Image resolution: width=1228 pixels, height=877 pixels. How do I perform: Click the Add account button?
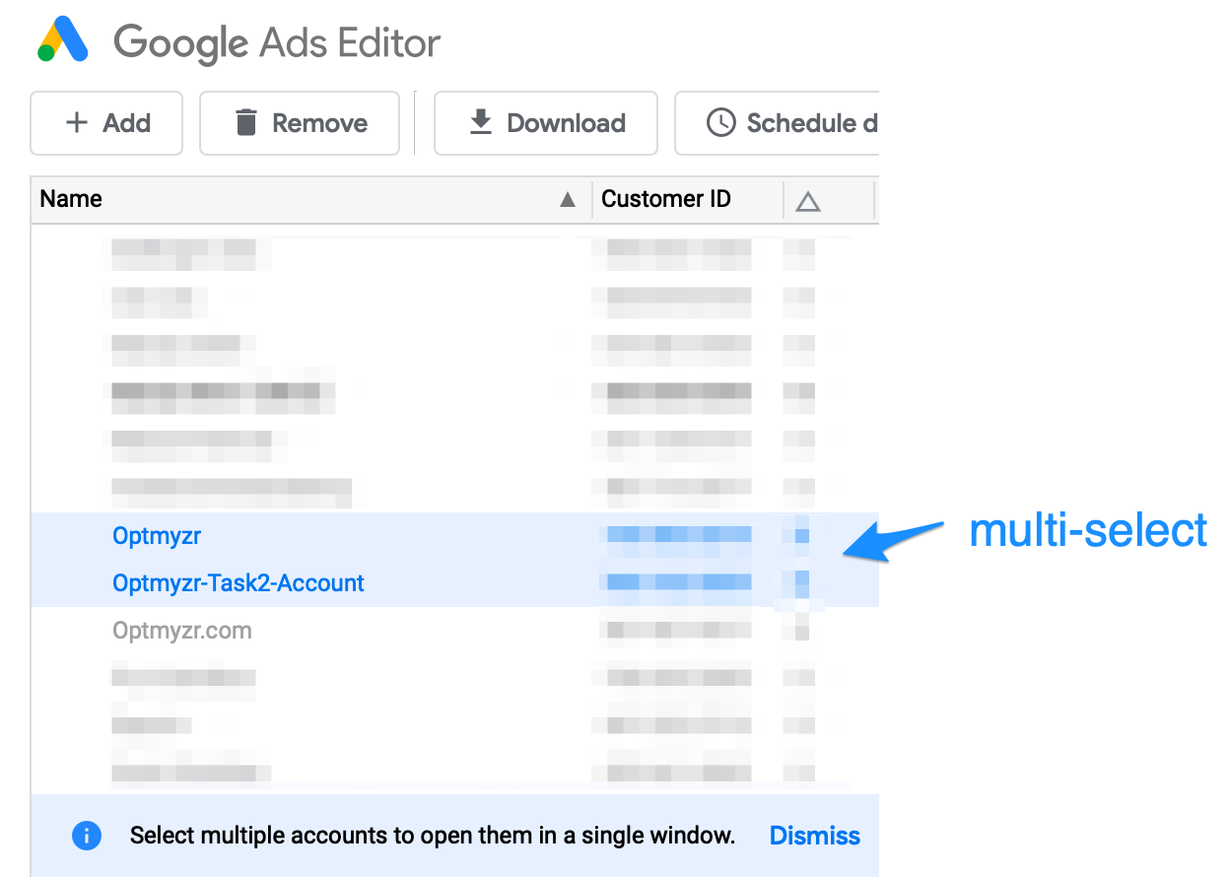coord(106,123)
